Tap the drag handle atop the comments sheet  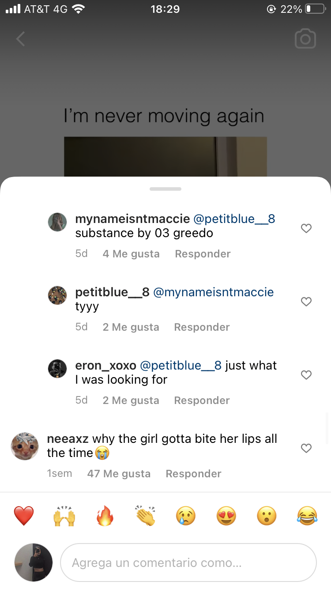click(x=165, y=189)
